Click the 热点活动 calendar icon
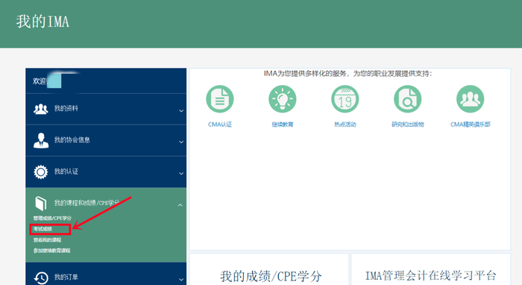 coord(345,99)
